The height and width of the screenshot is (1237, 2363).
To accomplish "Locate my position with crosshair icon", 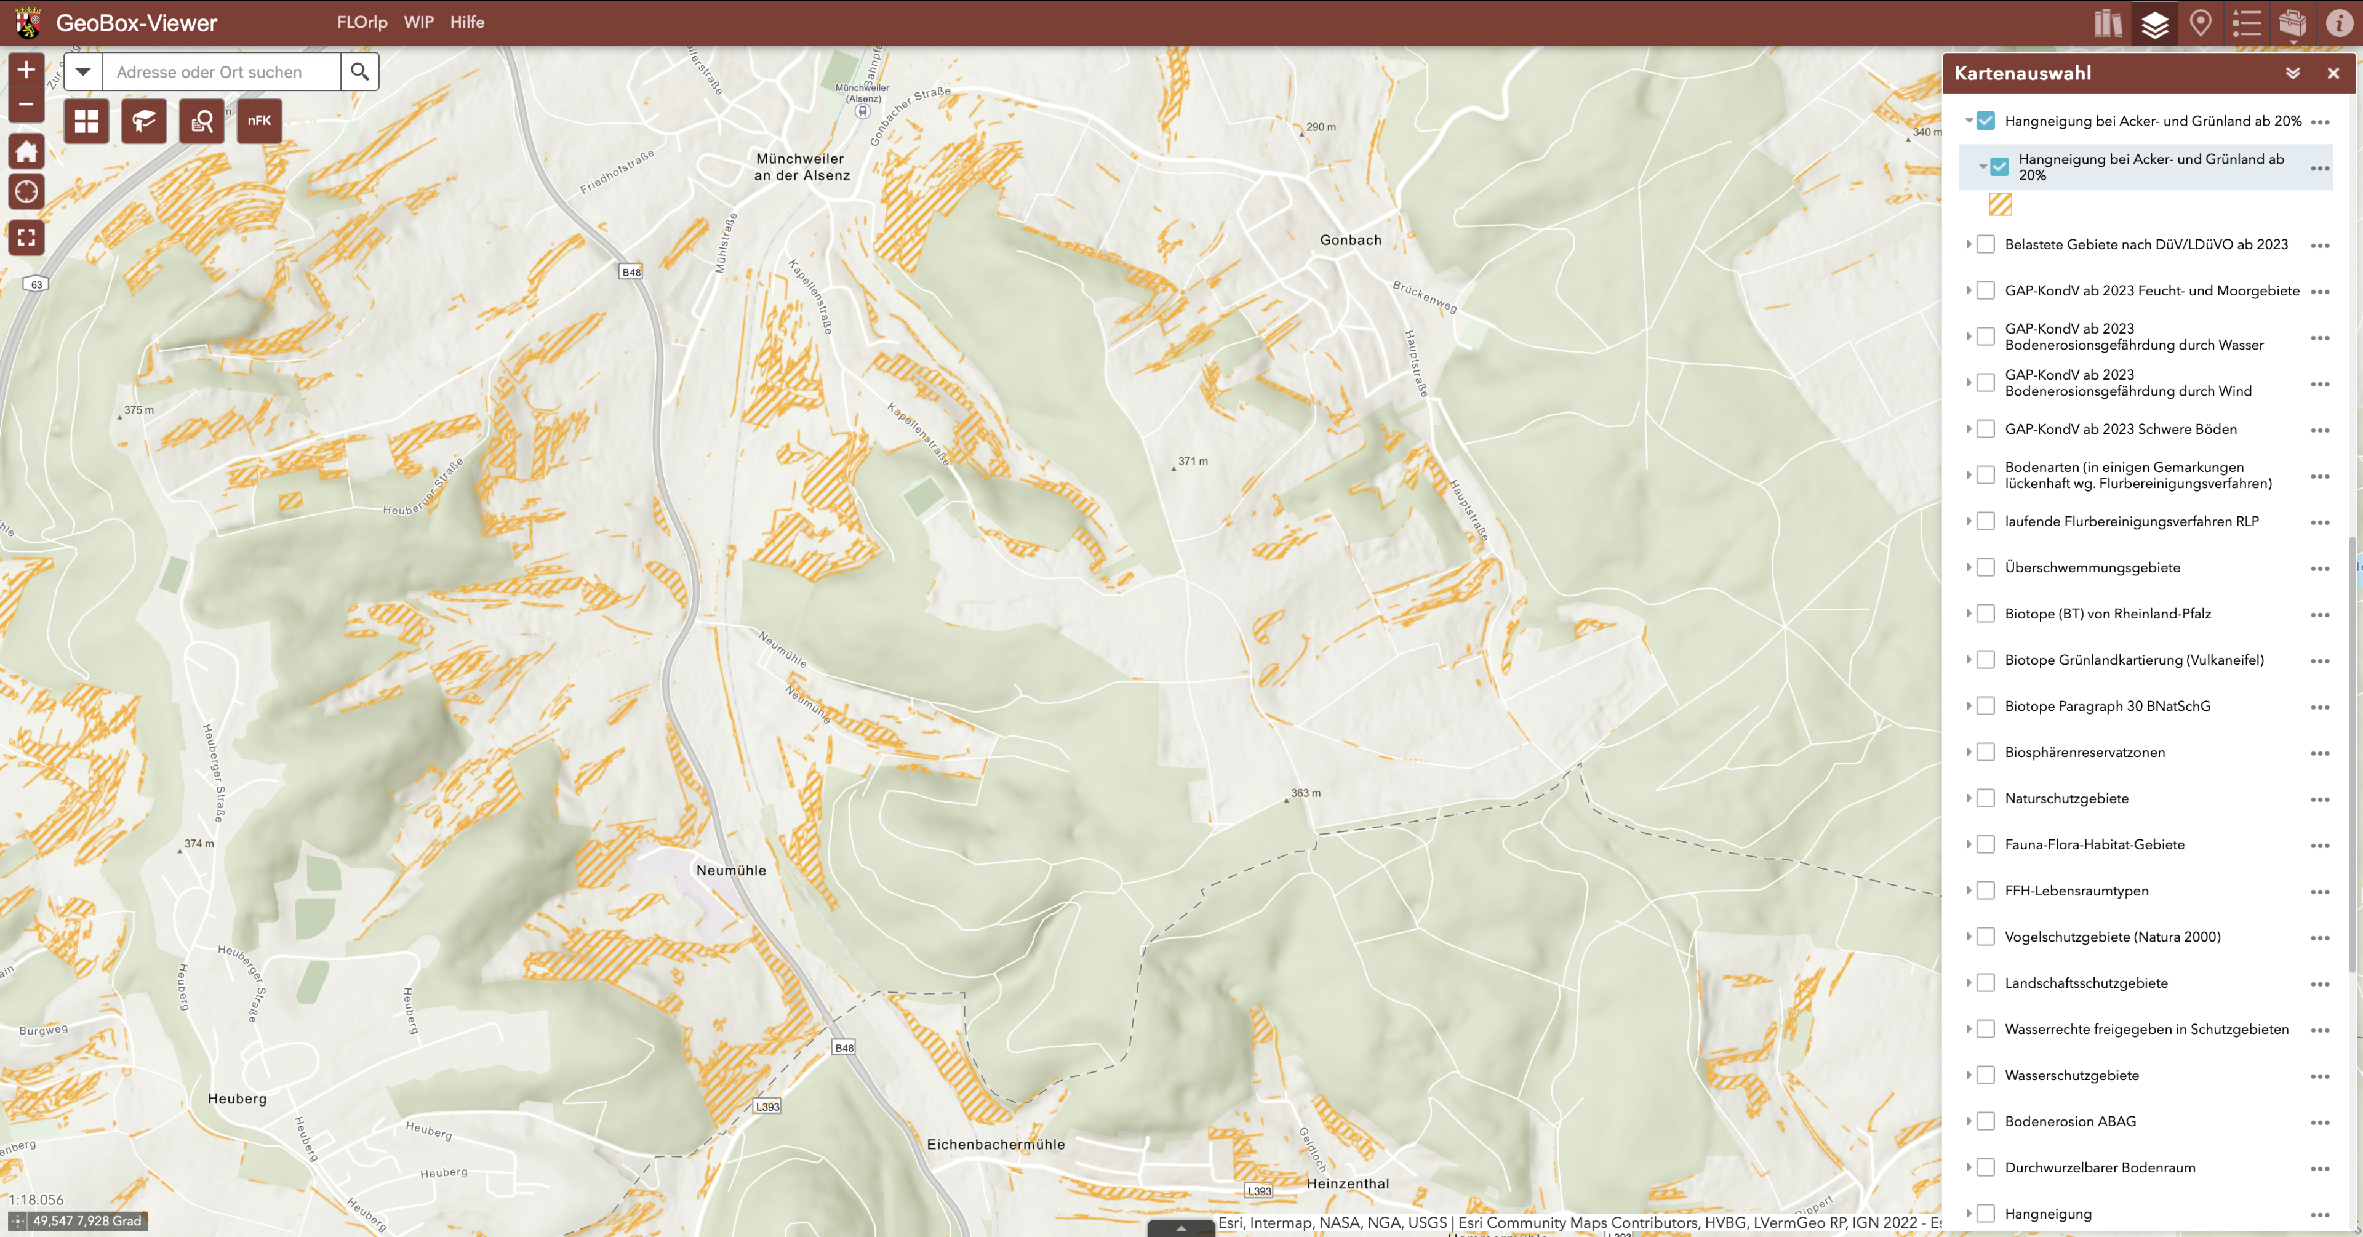I will (x=26, y=192).
